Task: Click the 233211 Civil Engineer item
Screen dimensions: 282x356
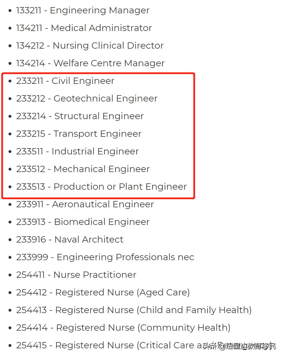Action: (x=65, y=81)
